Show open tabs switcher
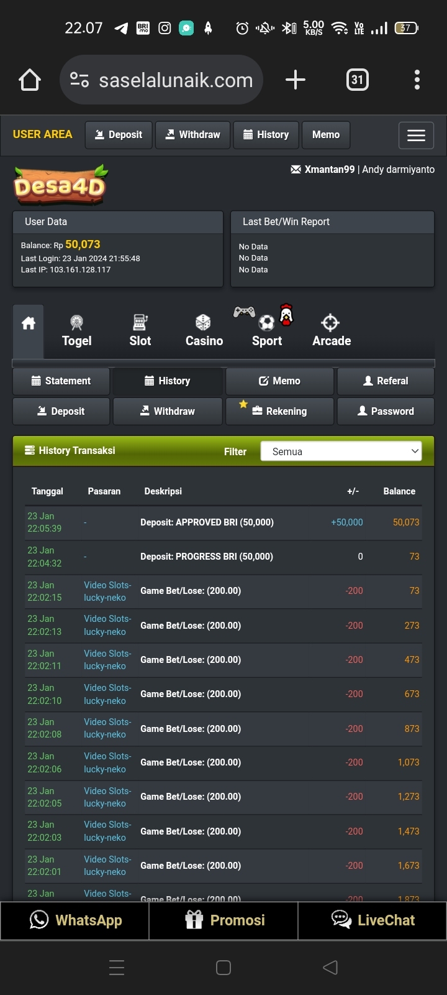The height and width of the screenshot is (995, 447). point(357,80)
